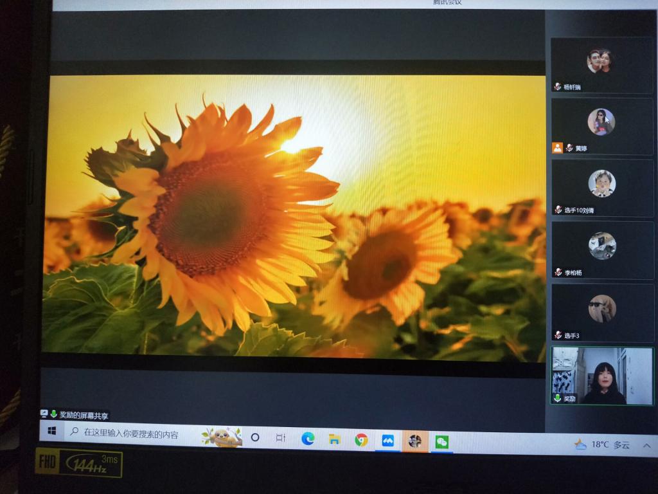Select the 杨轩瑞 participant tile
The height and width of the screenshot is (494, 658).
pos(601,65)
